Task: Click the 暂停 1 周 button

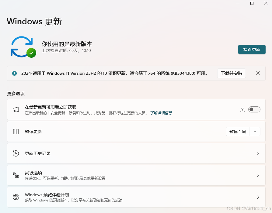Action: tap(238, 132)
